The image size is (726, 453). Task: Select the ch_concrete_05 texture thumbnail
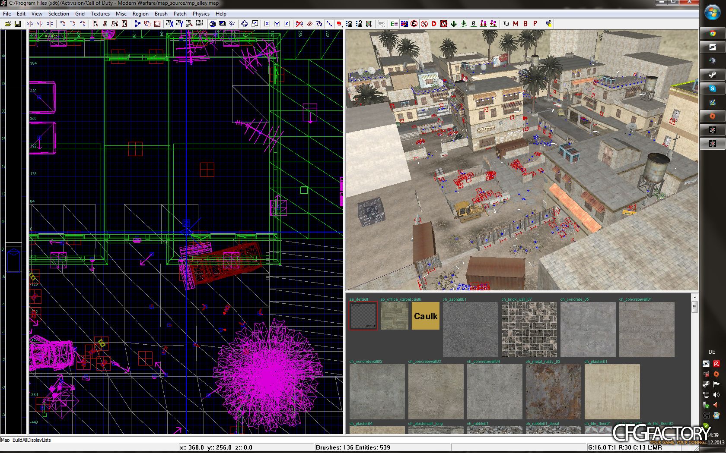588,330
